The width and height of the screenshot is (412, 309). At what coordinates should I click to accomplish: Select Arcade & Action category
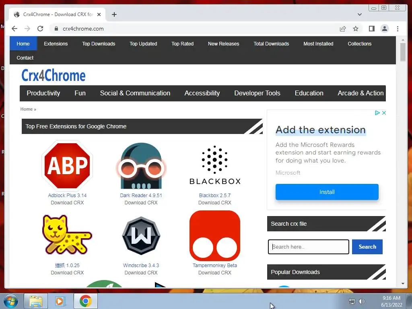pyautogui.click(x=360, y=93)
